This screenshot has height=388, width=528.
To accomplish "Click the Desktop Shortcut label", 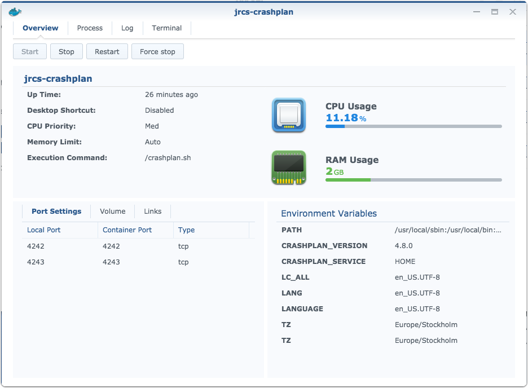I will (x=61, y=111).
